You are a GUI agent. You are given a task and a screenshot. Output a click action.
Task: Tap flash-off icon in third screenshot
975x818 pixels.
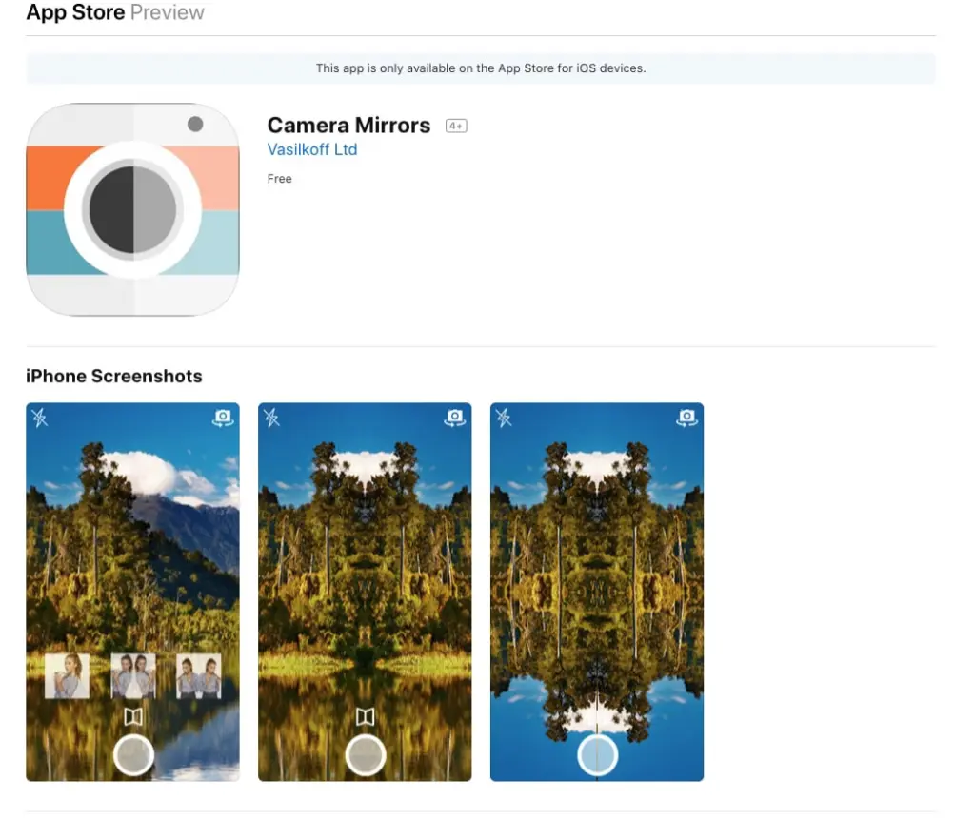504,418
